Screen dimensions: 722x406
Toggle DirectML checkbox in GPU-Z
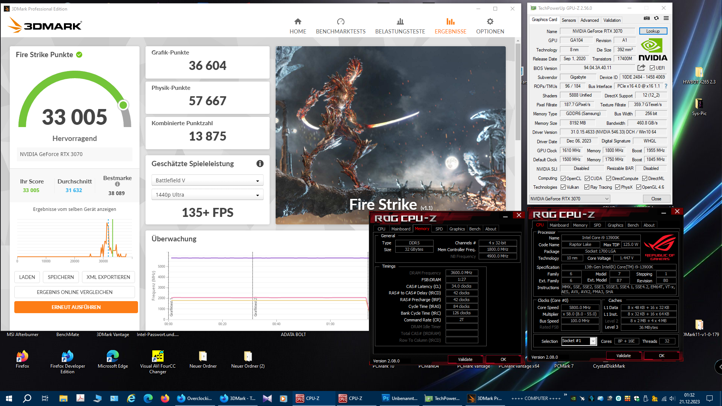click(645, 179)
